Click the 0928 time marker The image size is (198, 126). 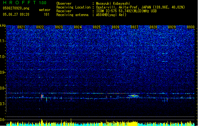point(153,27)
